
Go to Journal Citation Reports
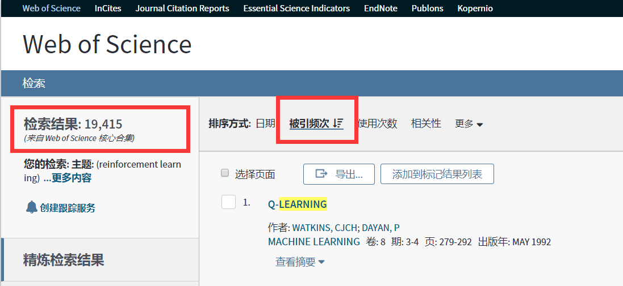182,8
